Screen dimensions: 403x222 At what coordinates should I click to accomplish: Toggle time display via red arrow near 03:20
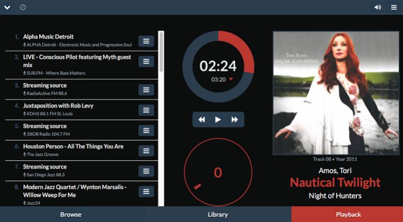point(231,79)
